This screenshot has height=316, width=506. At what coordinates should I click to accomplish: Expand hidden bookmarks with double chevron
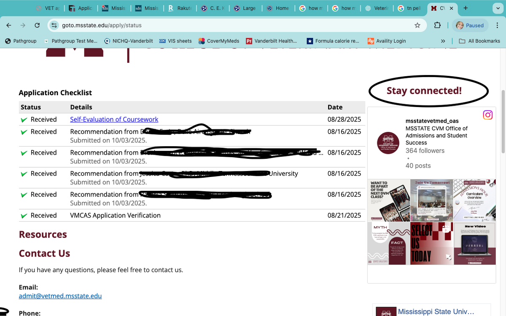(443, 41)
